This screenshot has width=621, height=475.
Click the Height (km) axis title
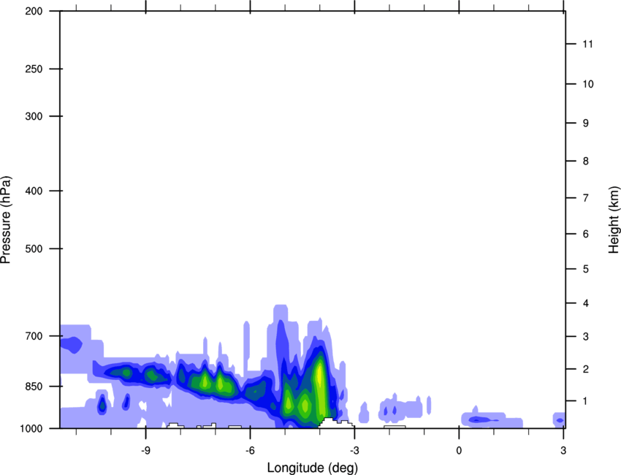pos(614,220)
